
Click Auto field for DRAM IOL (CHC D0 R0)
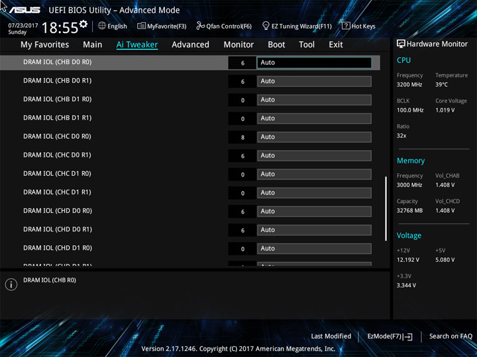click(x=314, y=137)
